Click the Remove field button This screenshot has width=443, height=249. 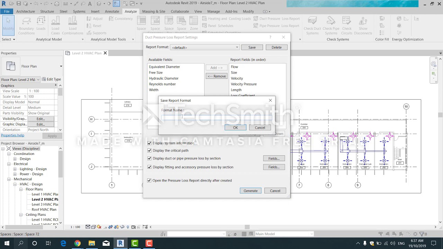point(217,76)
